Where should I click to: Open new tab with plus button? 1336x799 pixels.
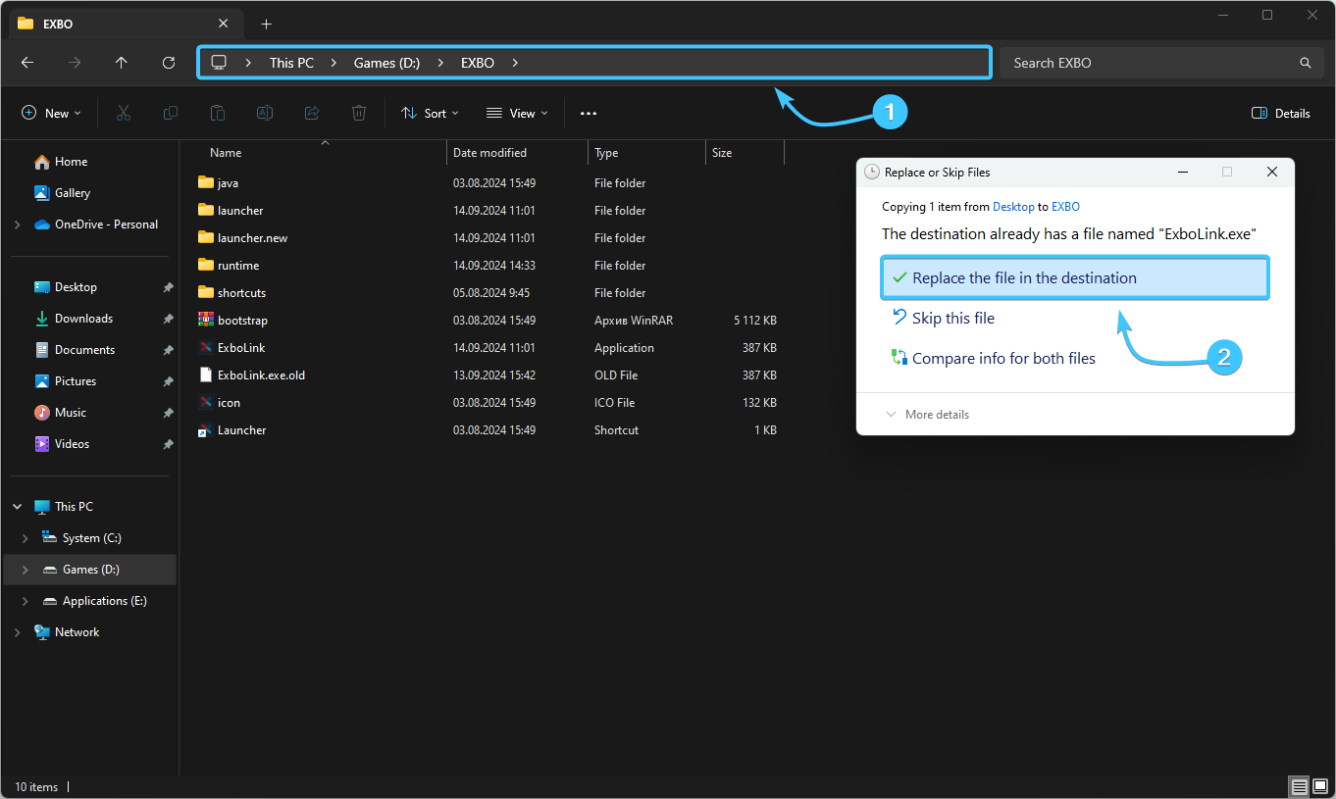266,24
